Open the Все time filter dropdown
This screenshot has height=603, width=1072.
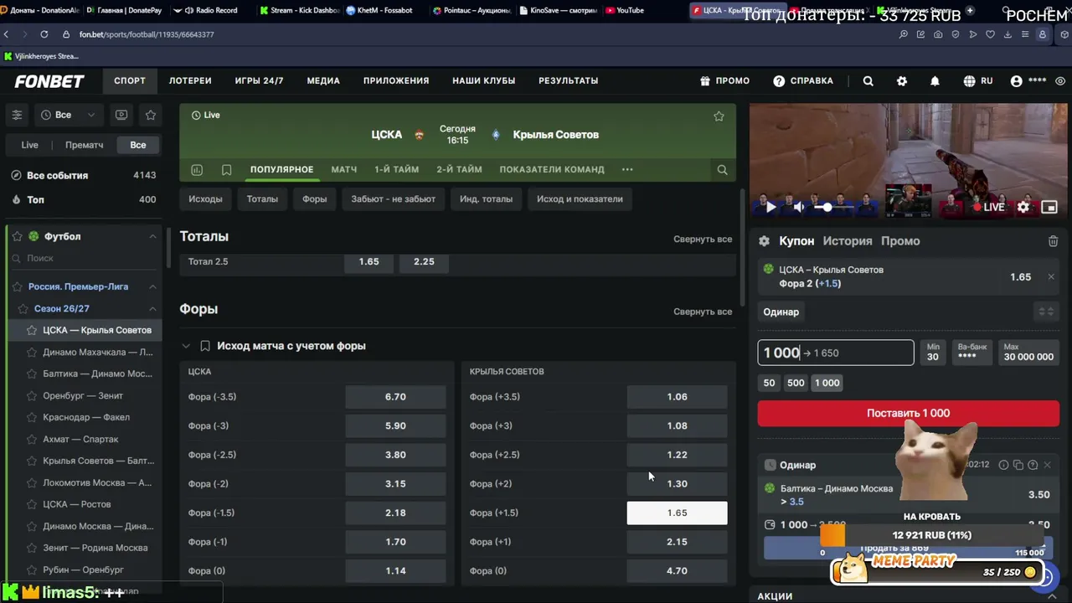tap(70, 115)
